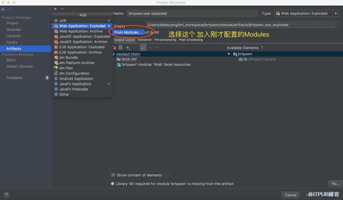The height and width of the screenshot is (200, 343).
Task: Toggle the sort elements toolbar icon
Action: pos(143,48)
